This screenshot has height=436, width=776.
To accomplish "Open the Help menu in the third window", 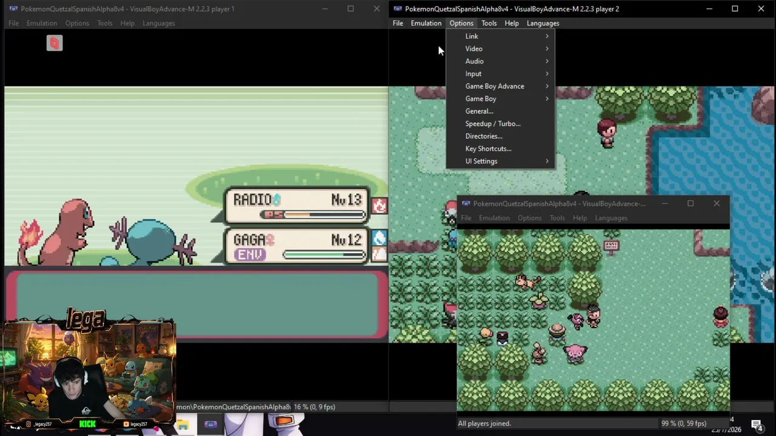I will coord(580,218).
